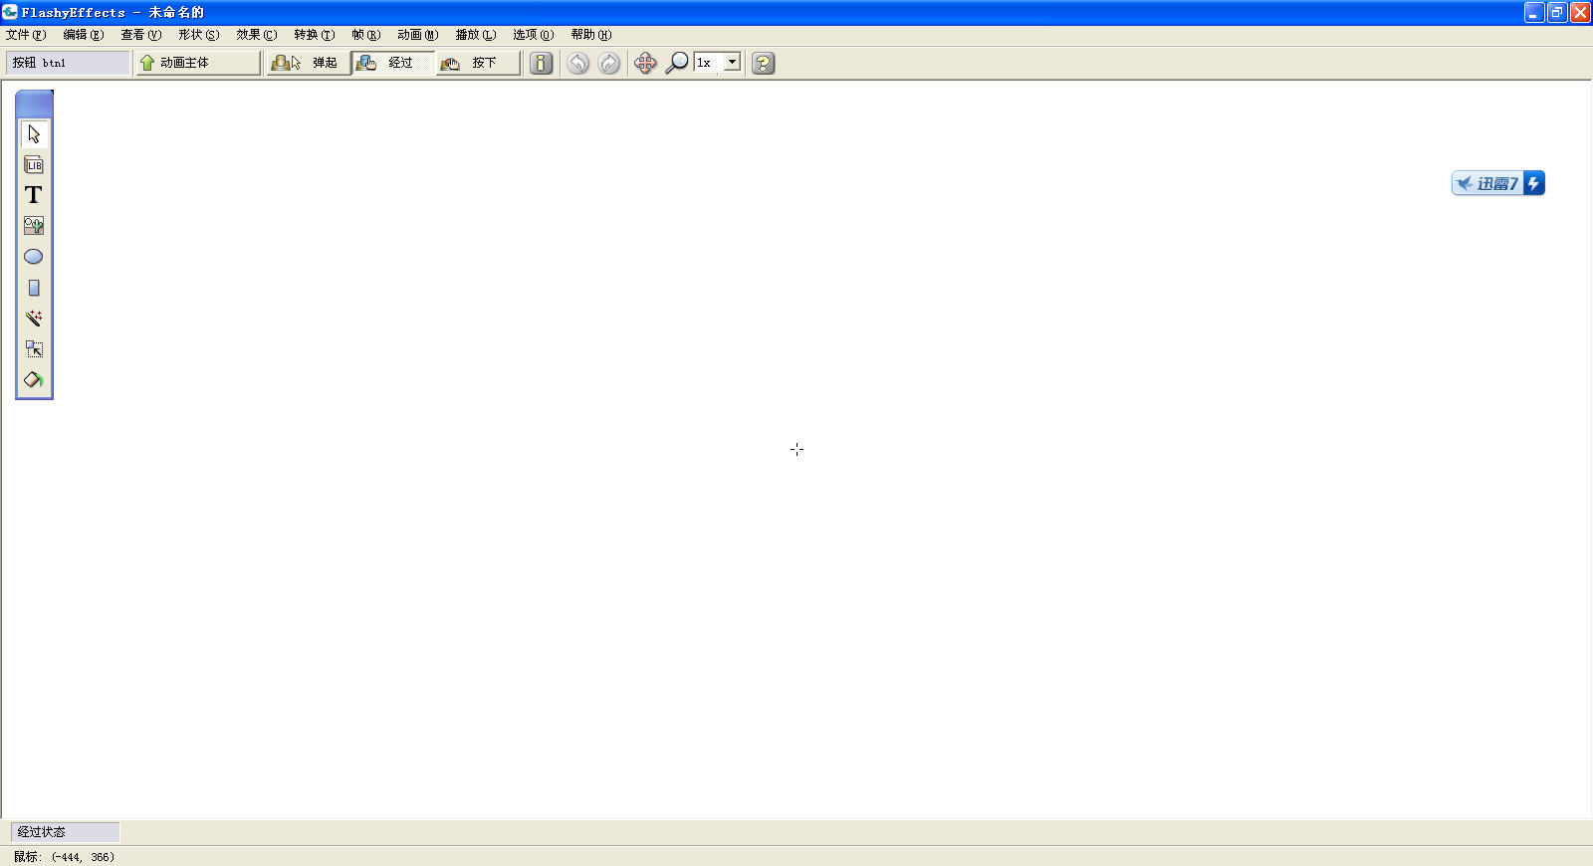
Task: Select the selection-region arrow tool
Action: tap(34, 349)
